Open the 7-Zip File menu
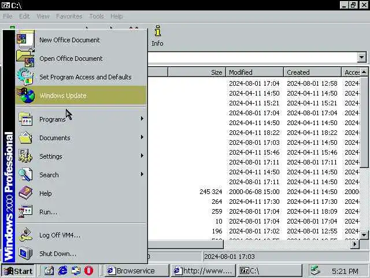370x278 pixels. click(x=8, y=16)
